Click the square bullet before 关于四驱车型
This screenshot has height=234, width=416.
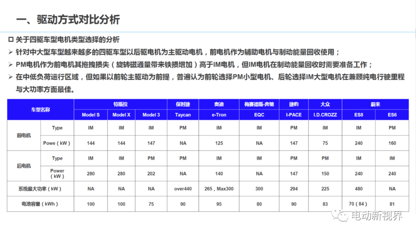(11, 40)
